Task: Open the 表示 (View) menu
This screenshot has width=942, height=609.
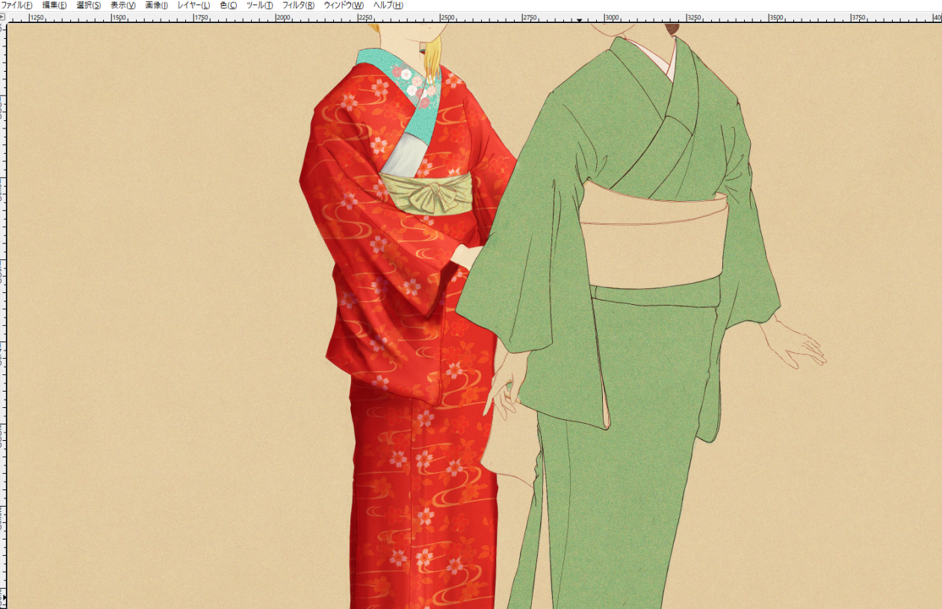Action: (x=123, y=5)
